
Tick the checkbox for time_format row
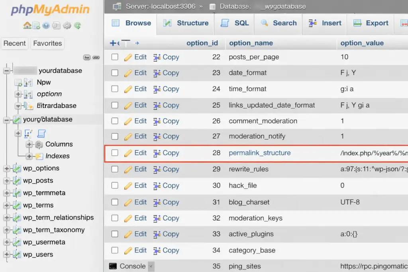pyautogui.click(x=115, y=89)
